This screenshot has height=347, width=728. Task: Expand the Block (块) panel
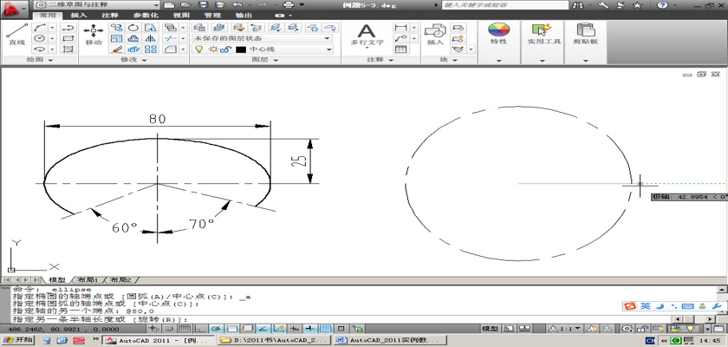(x=449, y=60)
